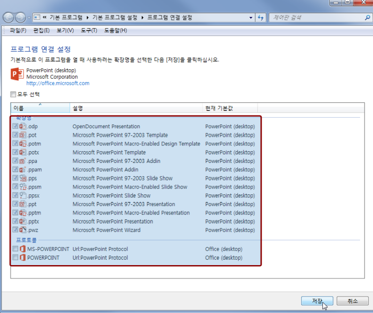The width and height of the screenshot is (373, 313).
Task: Click the search magnifier icon
Action: coord(367,18)
